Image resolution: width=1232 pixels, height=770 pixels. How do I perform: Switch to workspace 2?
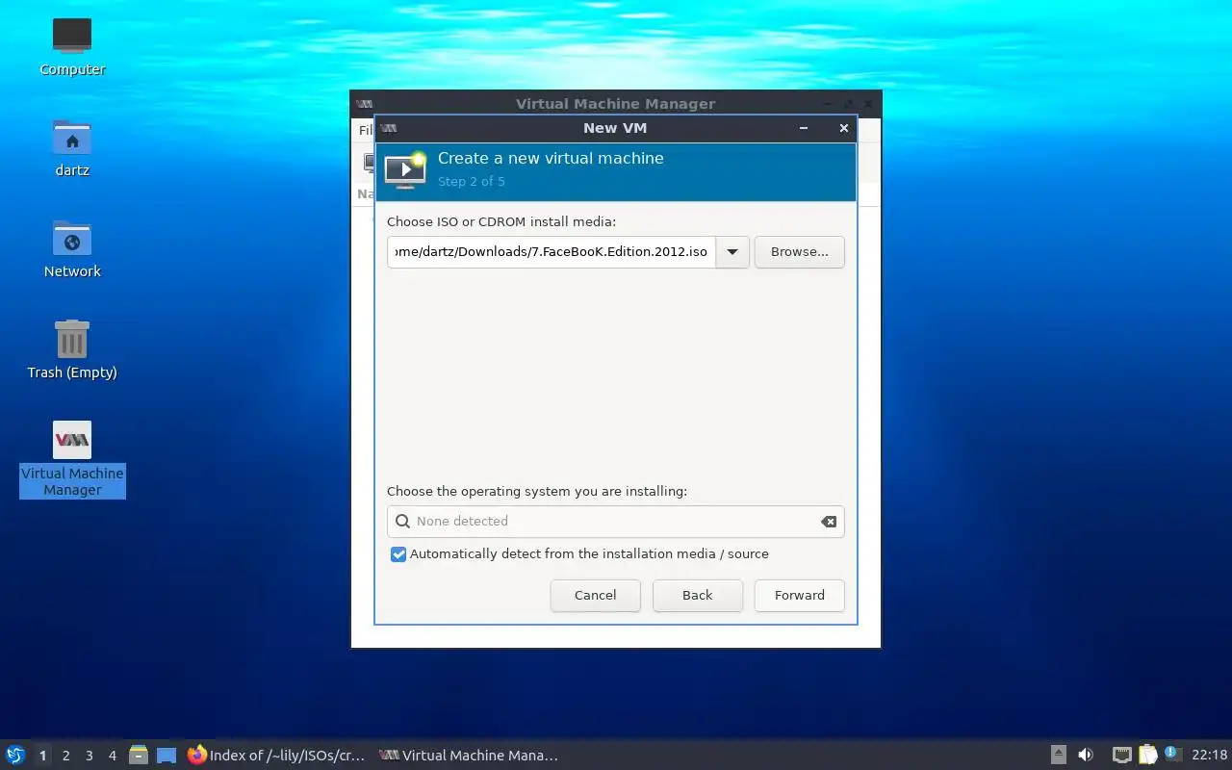(x=65, y=756)
